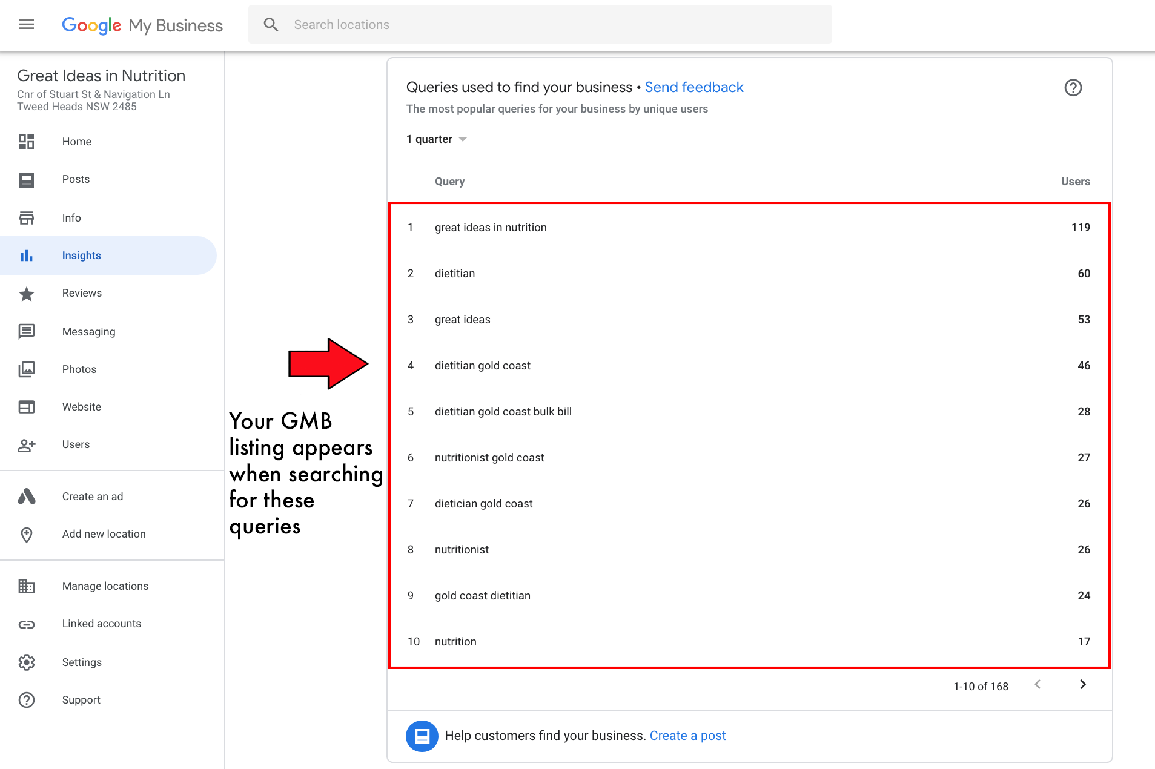Click the help question mark icon
This screenshot has width=1155, height=769.
[1073, 88]
